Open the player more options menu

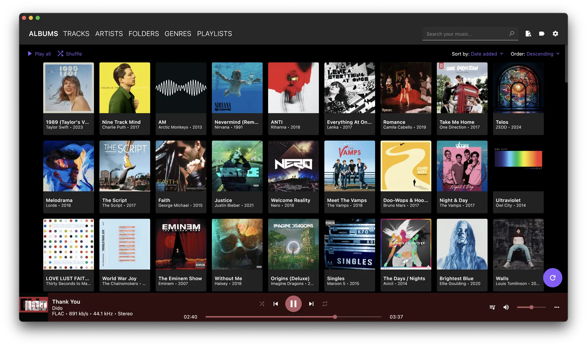click(x=556, y=307)
